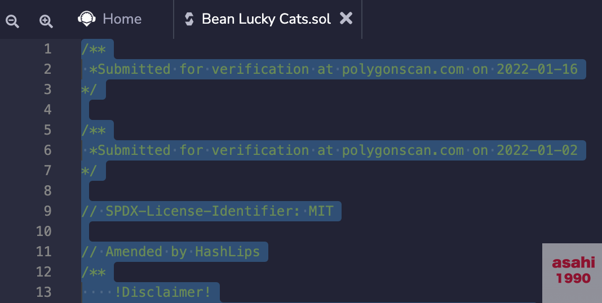Click line number 1 in the gutter
The image size is (602, 303).
[47, 48]
